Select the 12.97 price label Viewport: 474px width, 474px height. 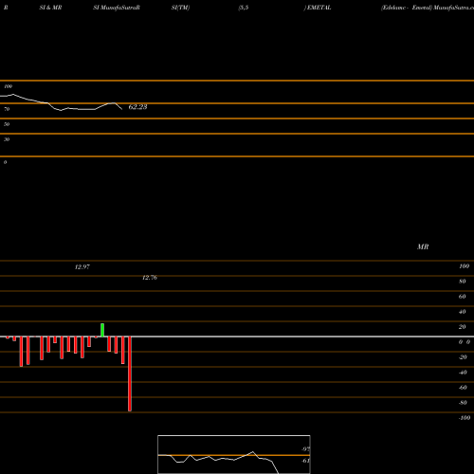(x=82, y=266)
